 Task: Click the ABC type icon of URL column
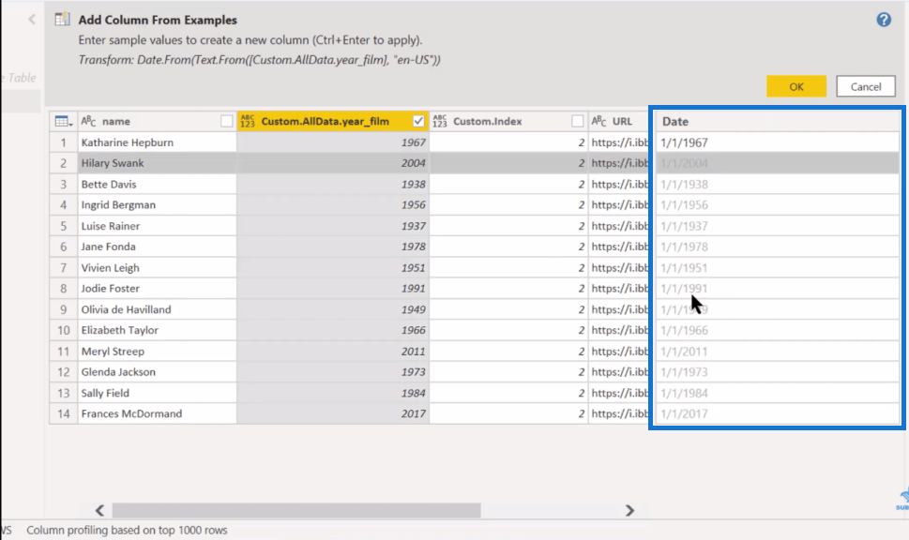[598, 121]
